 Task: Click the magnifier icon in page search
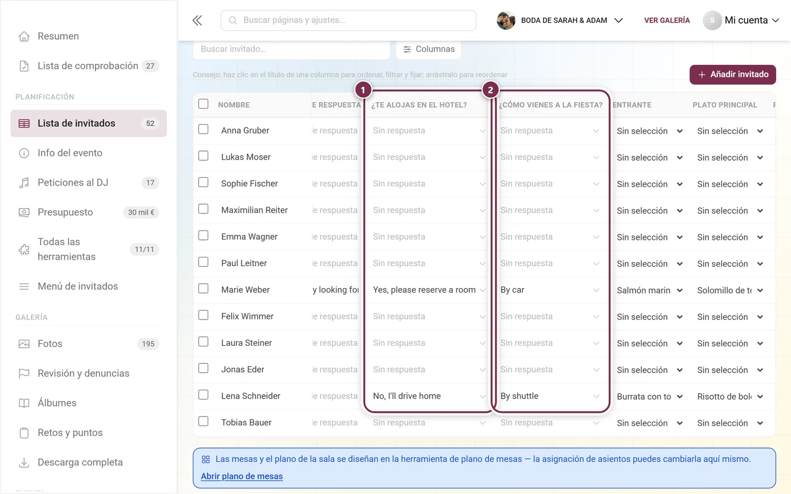(233, 20)
